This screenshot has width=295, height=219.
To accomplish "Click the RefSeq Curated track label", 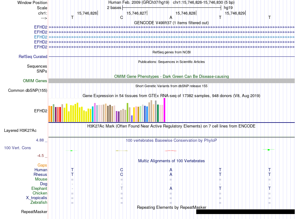I will (33, 56).
